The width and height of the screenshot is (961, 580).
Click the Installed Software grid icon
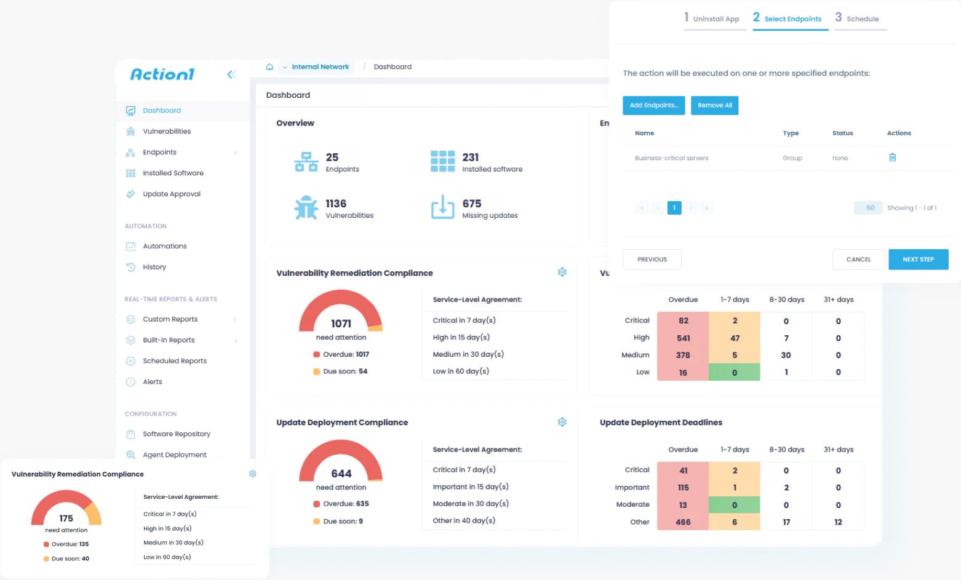coord(130,173)
